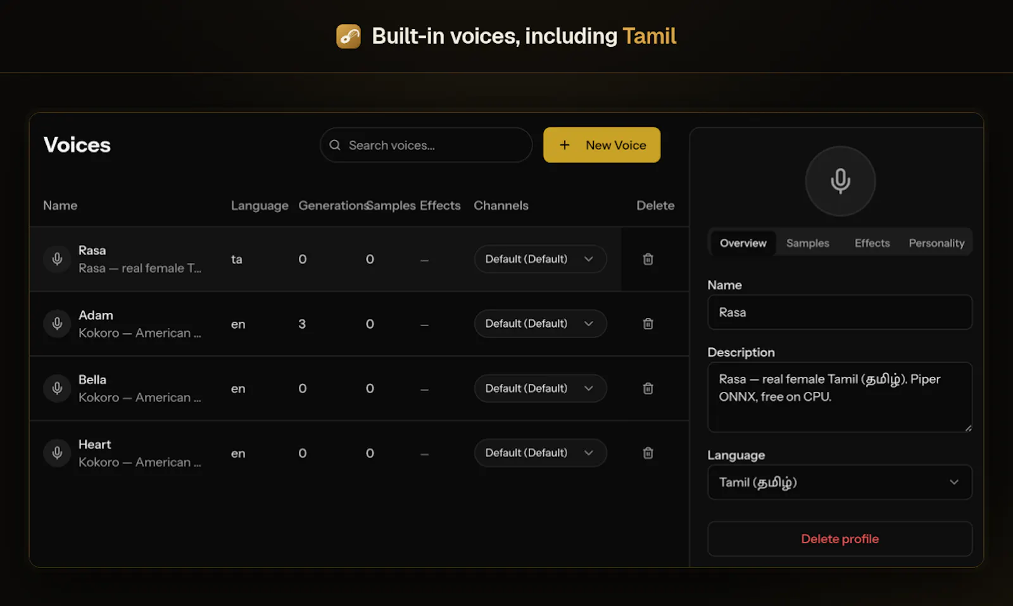Open the Effects tab
This screenshot has height=606, width=1013.
[x=872, y=243]
